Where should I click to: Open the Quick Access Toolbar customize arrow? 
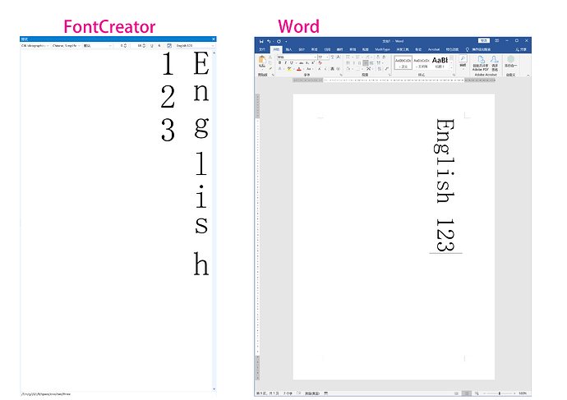(x=286, y=42)
